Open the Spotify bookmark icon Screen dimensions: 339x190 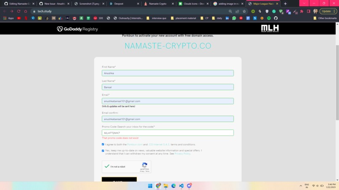(x=269, y=18)
